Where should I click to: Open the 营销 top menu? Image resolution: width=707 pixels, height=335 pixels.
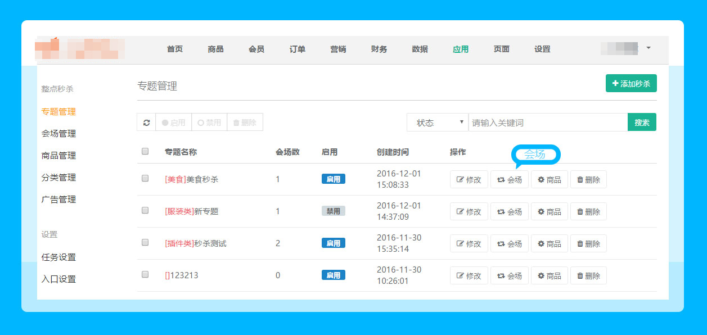[338, 49]
